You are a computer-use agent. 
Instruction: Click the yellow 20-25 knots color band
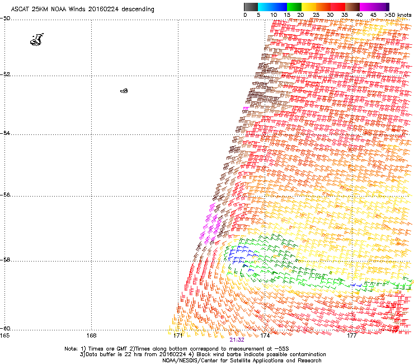309,7
